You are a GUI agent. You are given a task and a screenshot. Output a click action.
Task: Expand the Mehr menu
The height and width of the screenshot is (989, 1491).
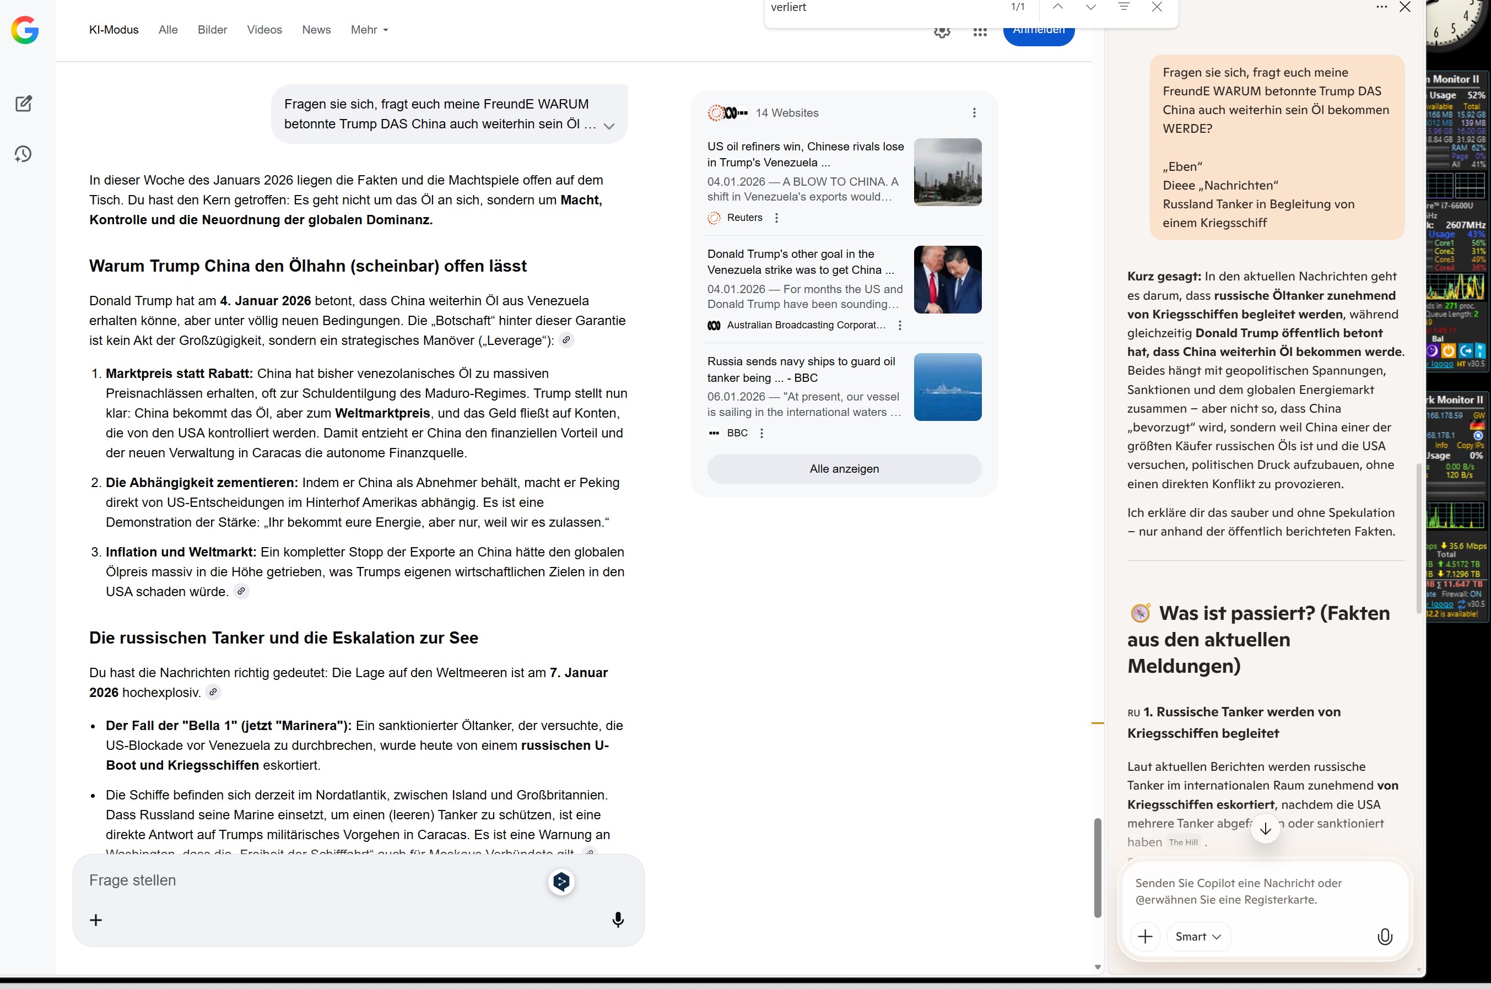[370, 30]
